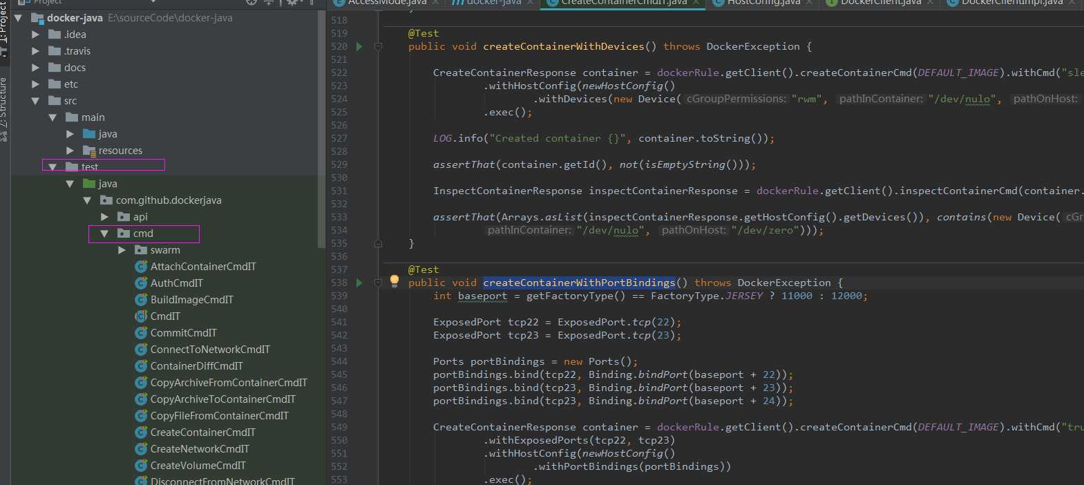The image size is (1084, 485).
Task: Collapse the src folder arrow
Action: 35,101
